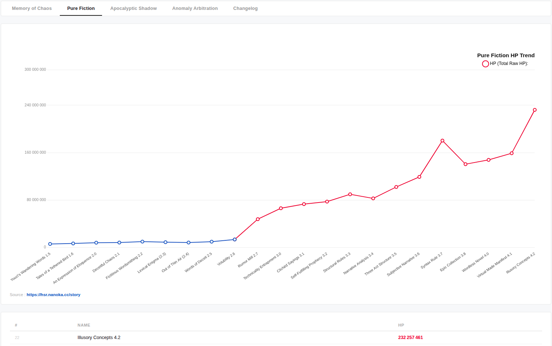
Task: Click the 'Clichéd Sayings 3.1' axis label
Action: point(291,262)
